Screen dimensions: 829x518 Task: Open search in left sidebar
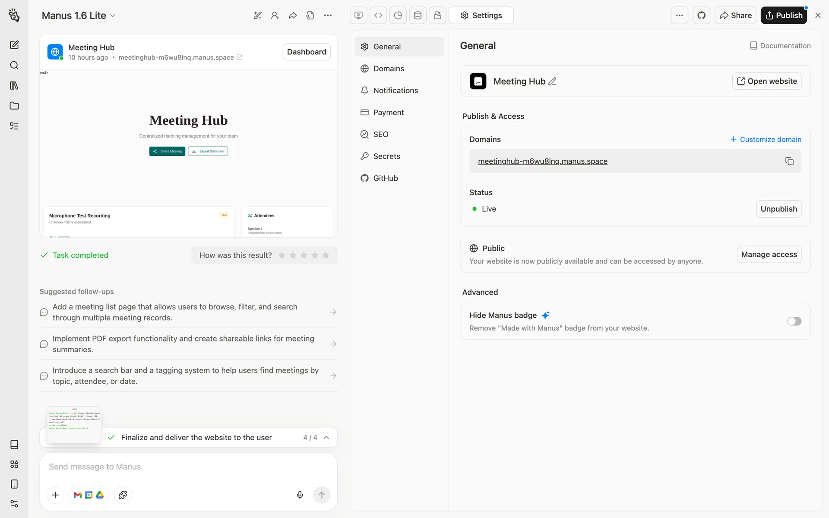tap(14, 65)
